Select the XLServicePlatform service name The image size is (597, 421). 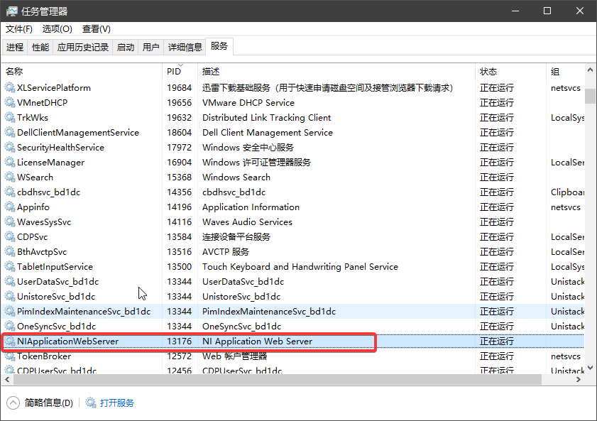(54, 88)
